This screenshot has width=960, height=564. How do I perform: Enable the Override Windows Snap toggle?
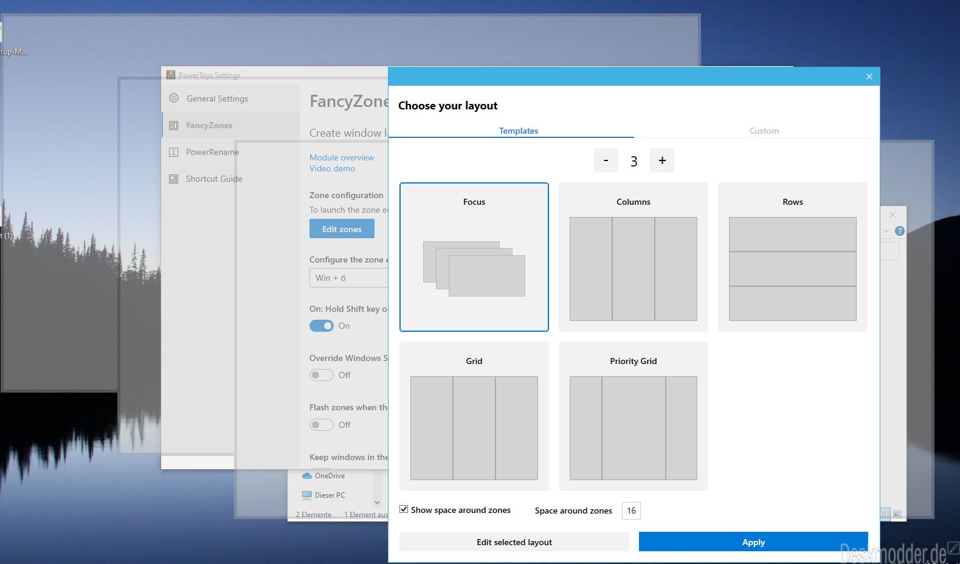pyautogui.click(x=322, y=375)
